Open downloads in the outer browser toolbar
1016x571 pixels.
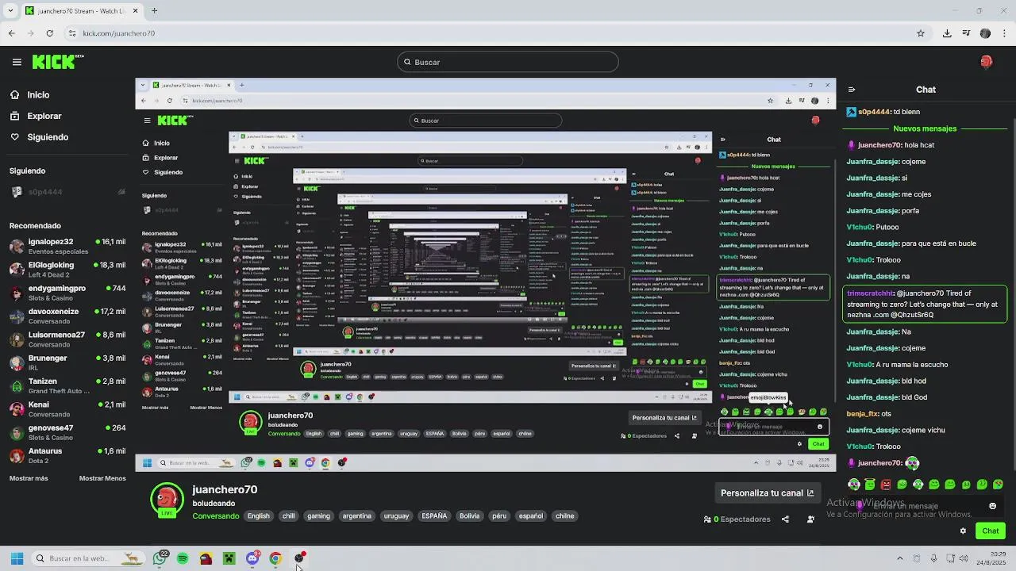point(947,33)
